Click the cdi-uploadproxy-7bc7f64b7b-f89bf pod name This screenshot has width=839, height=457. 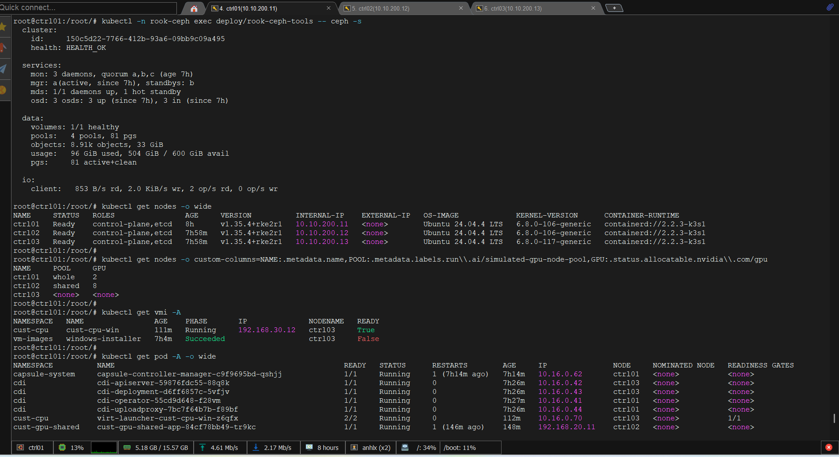tap(168, 409)
